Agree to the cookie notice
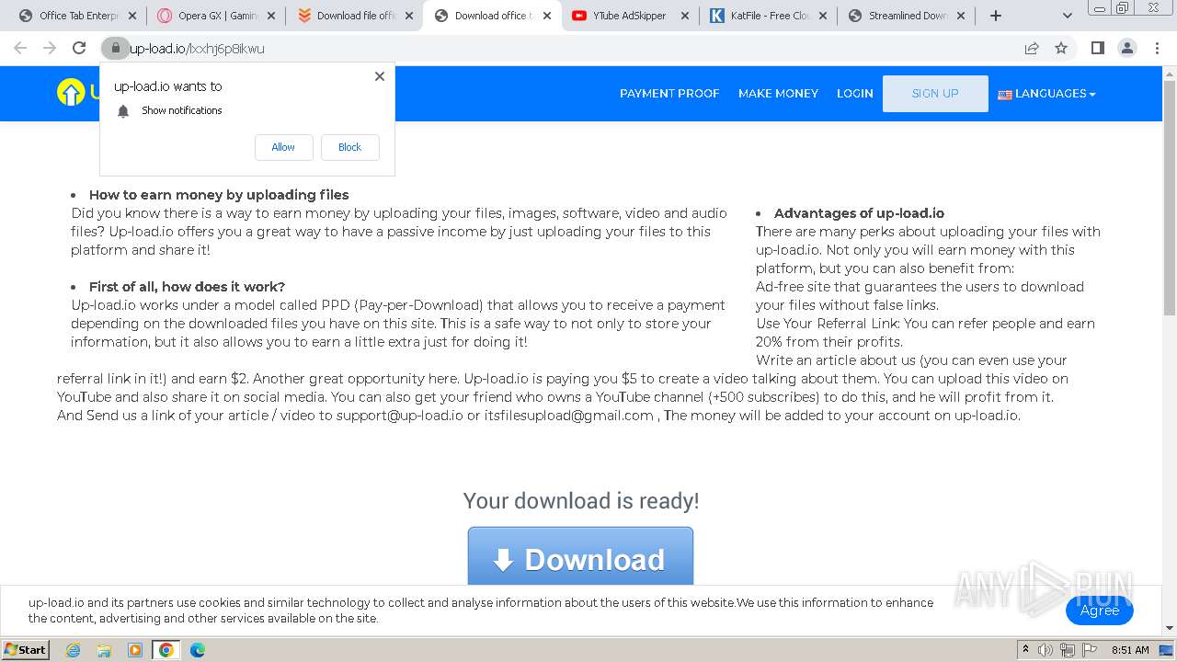 click(1100, 611)
